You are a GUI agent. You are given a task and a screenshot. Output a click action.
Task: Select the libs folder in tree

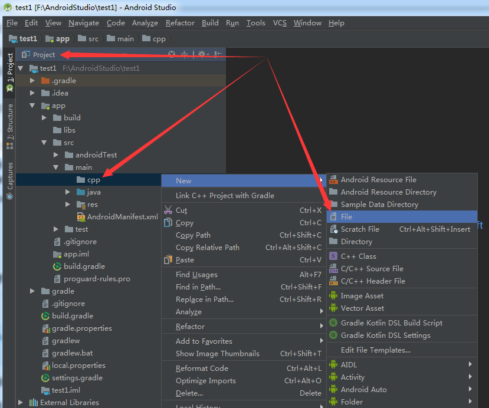[x=64, y=130]
